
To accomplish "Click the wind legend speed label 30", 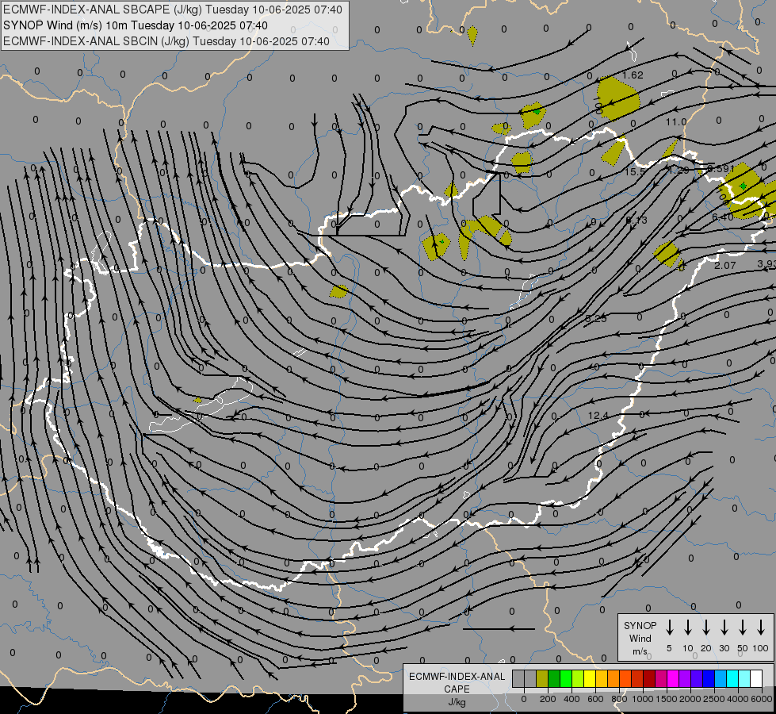I will click(x=724, y=648).
